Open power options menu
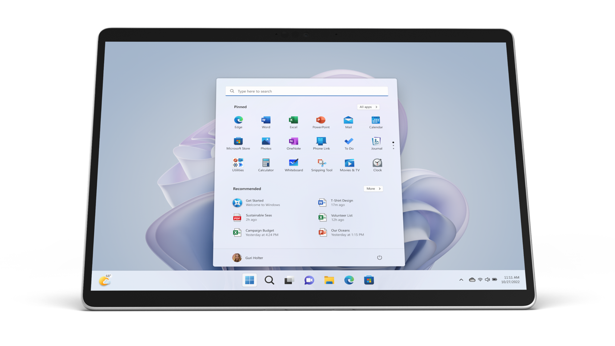615x346 pixels. coord(380,257)
